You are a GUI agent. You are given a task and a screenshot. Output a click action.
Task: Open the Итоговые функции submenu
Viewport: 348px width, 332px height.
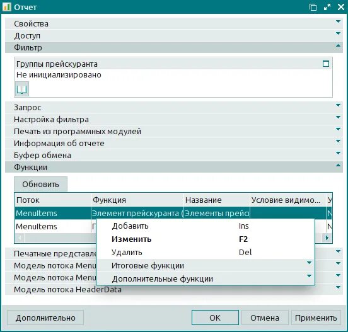coord(206,265)
